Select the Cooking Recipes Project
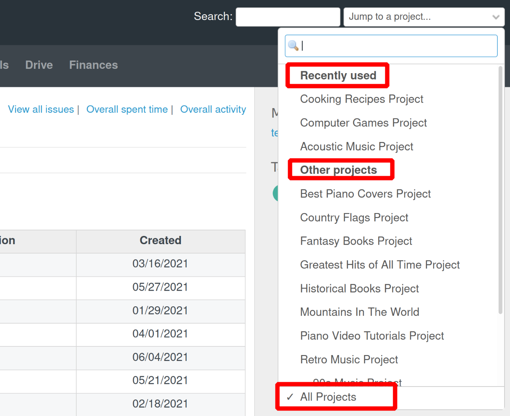510x416 pixels. coord(361,99)
